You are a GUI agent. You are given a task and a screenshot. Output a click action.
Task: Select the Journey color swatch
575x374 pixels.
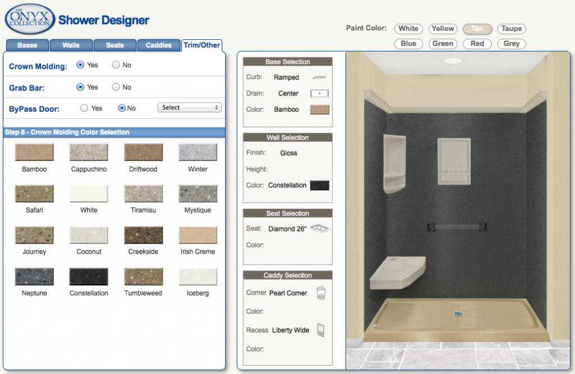click(34, 235)
